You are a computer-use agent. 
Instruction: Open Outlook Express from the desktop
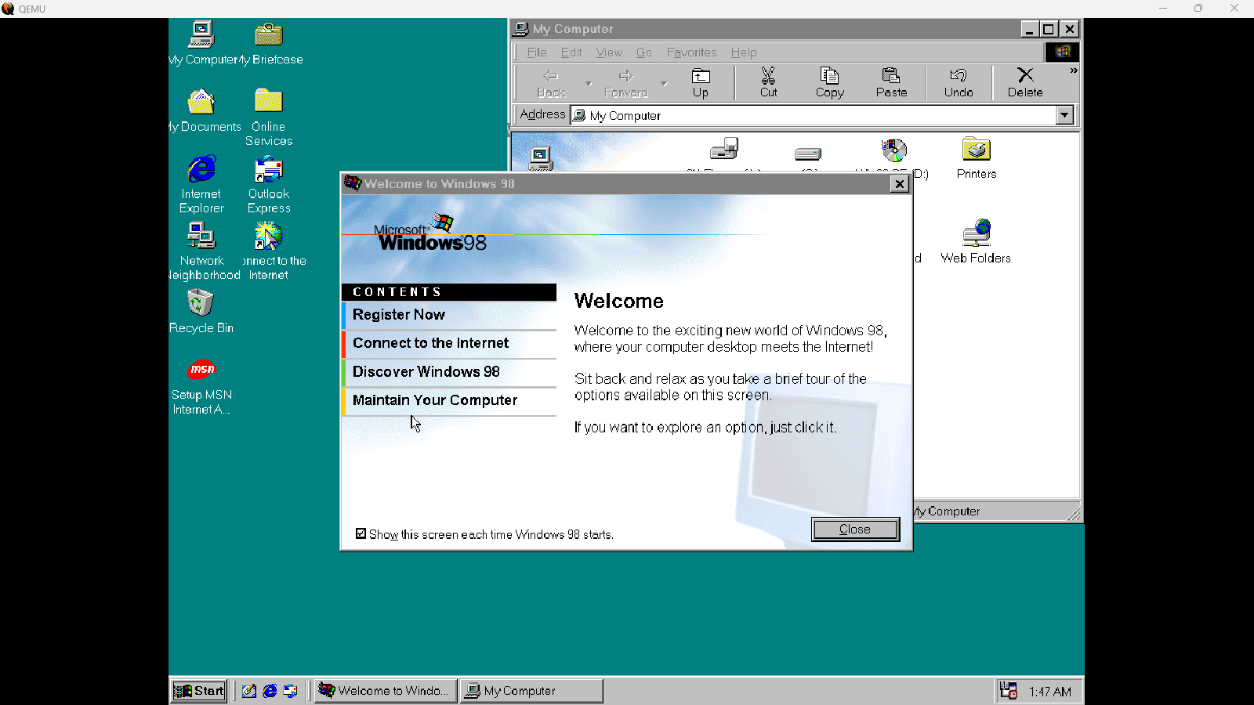(267, 168)
